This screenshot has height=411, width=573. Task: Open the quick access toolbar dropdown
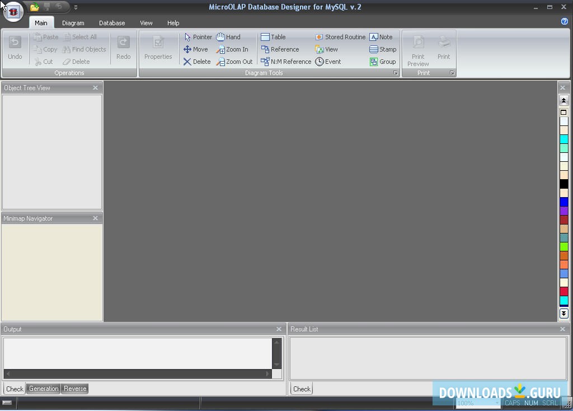tap(76, 7)
